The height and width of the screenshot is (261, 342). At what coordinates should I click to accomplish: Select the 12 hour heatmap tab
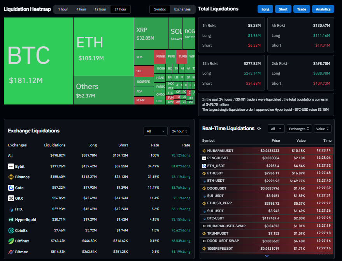[x=100, y=9]
